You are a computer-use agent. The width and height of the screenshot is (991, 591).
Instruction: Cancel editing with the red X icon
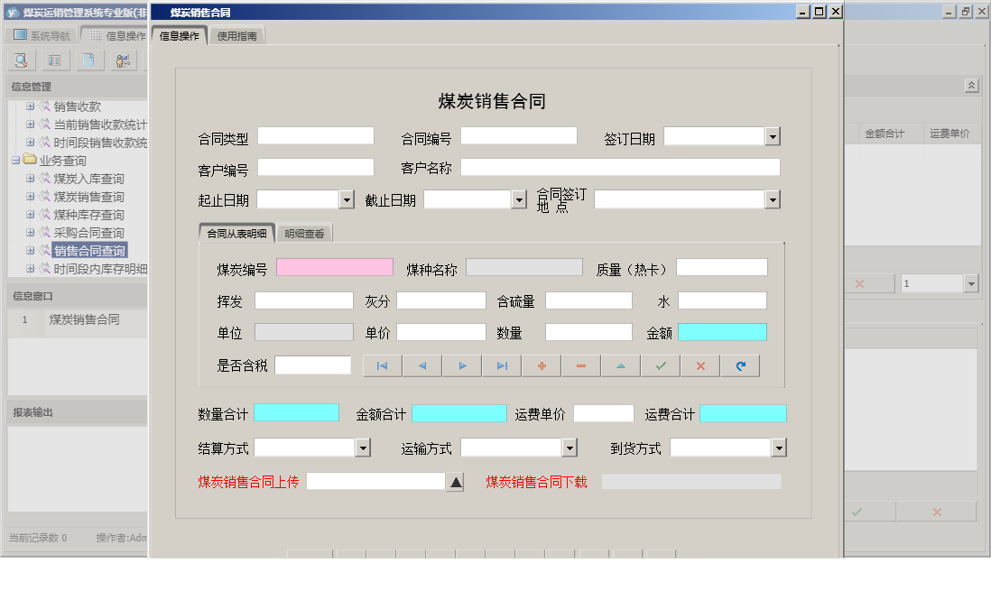[x=699, y=365]
